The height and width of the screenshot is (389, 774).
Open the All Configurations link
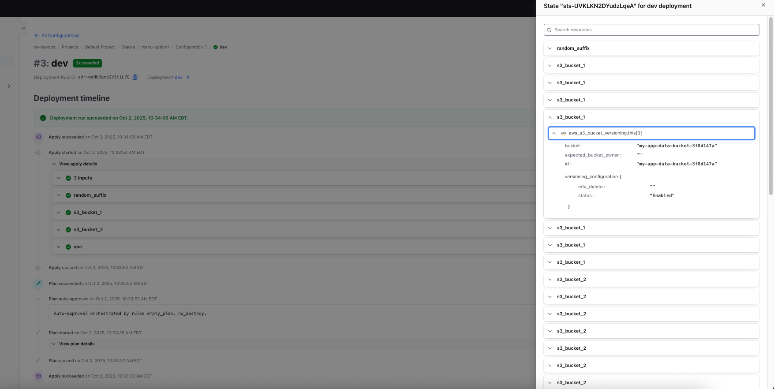[60, 35]
